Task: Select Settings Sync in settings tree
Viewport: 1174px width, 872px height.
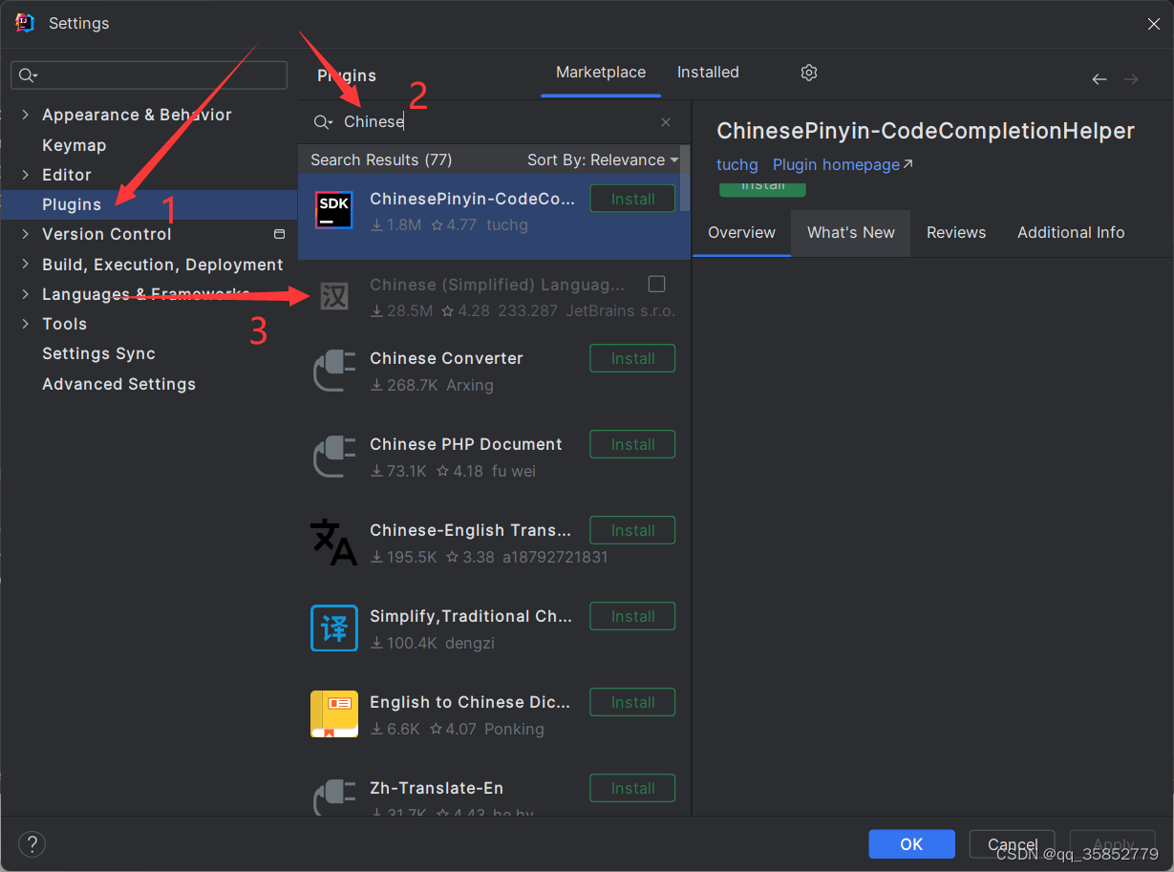Action: click(98, 353)
